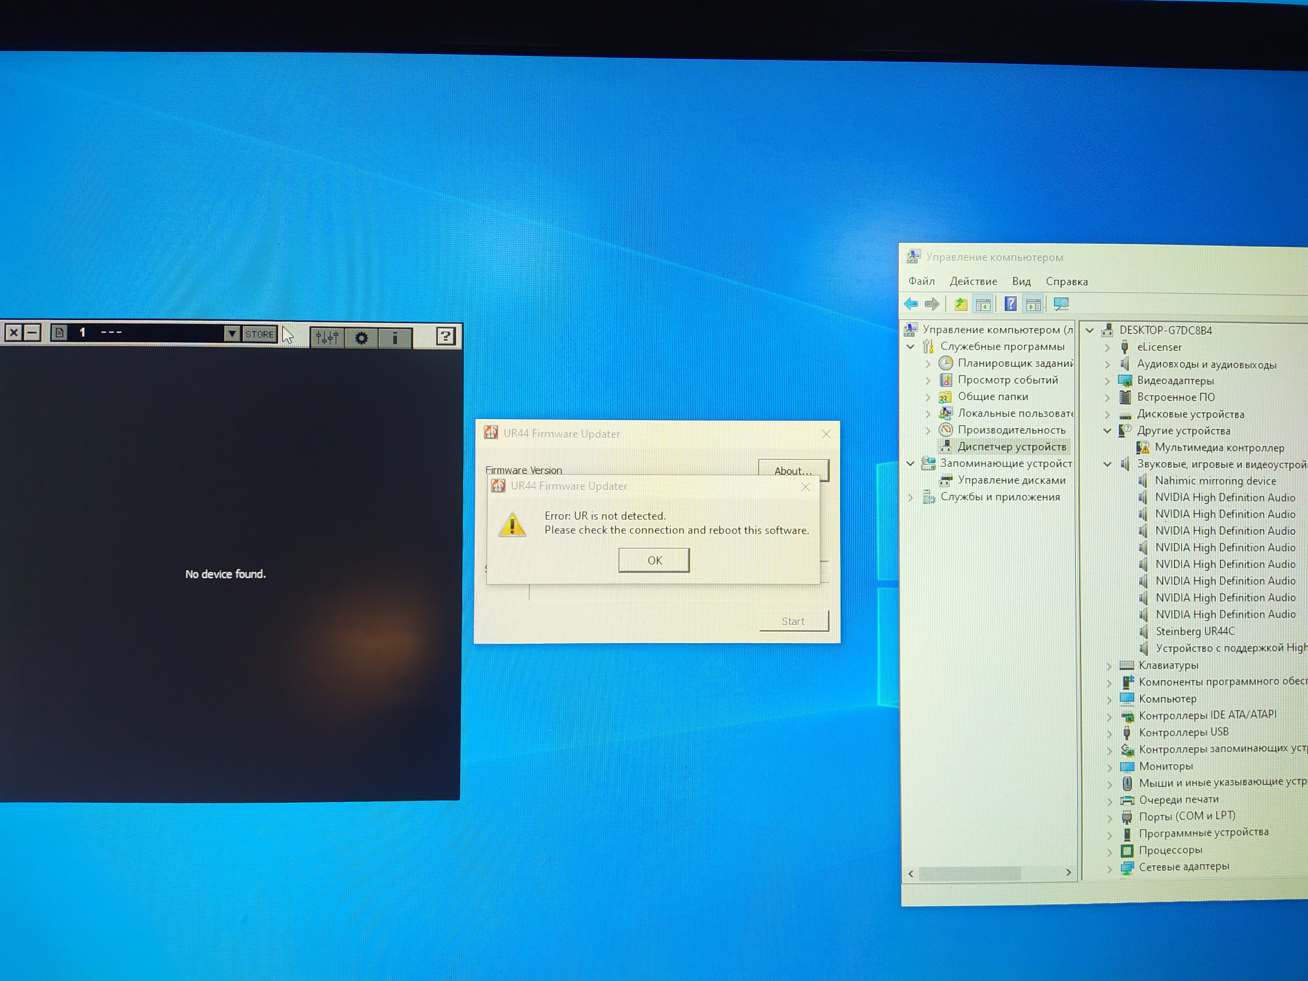Open the gear settings in dspMixFx
This screenshot has width=1308, height=981.
click(x=361, y=338)
